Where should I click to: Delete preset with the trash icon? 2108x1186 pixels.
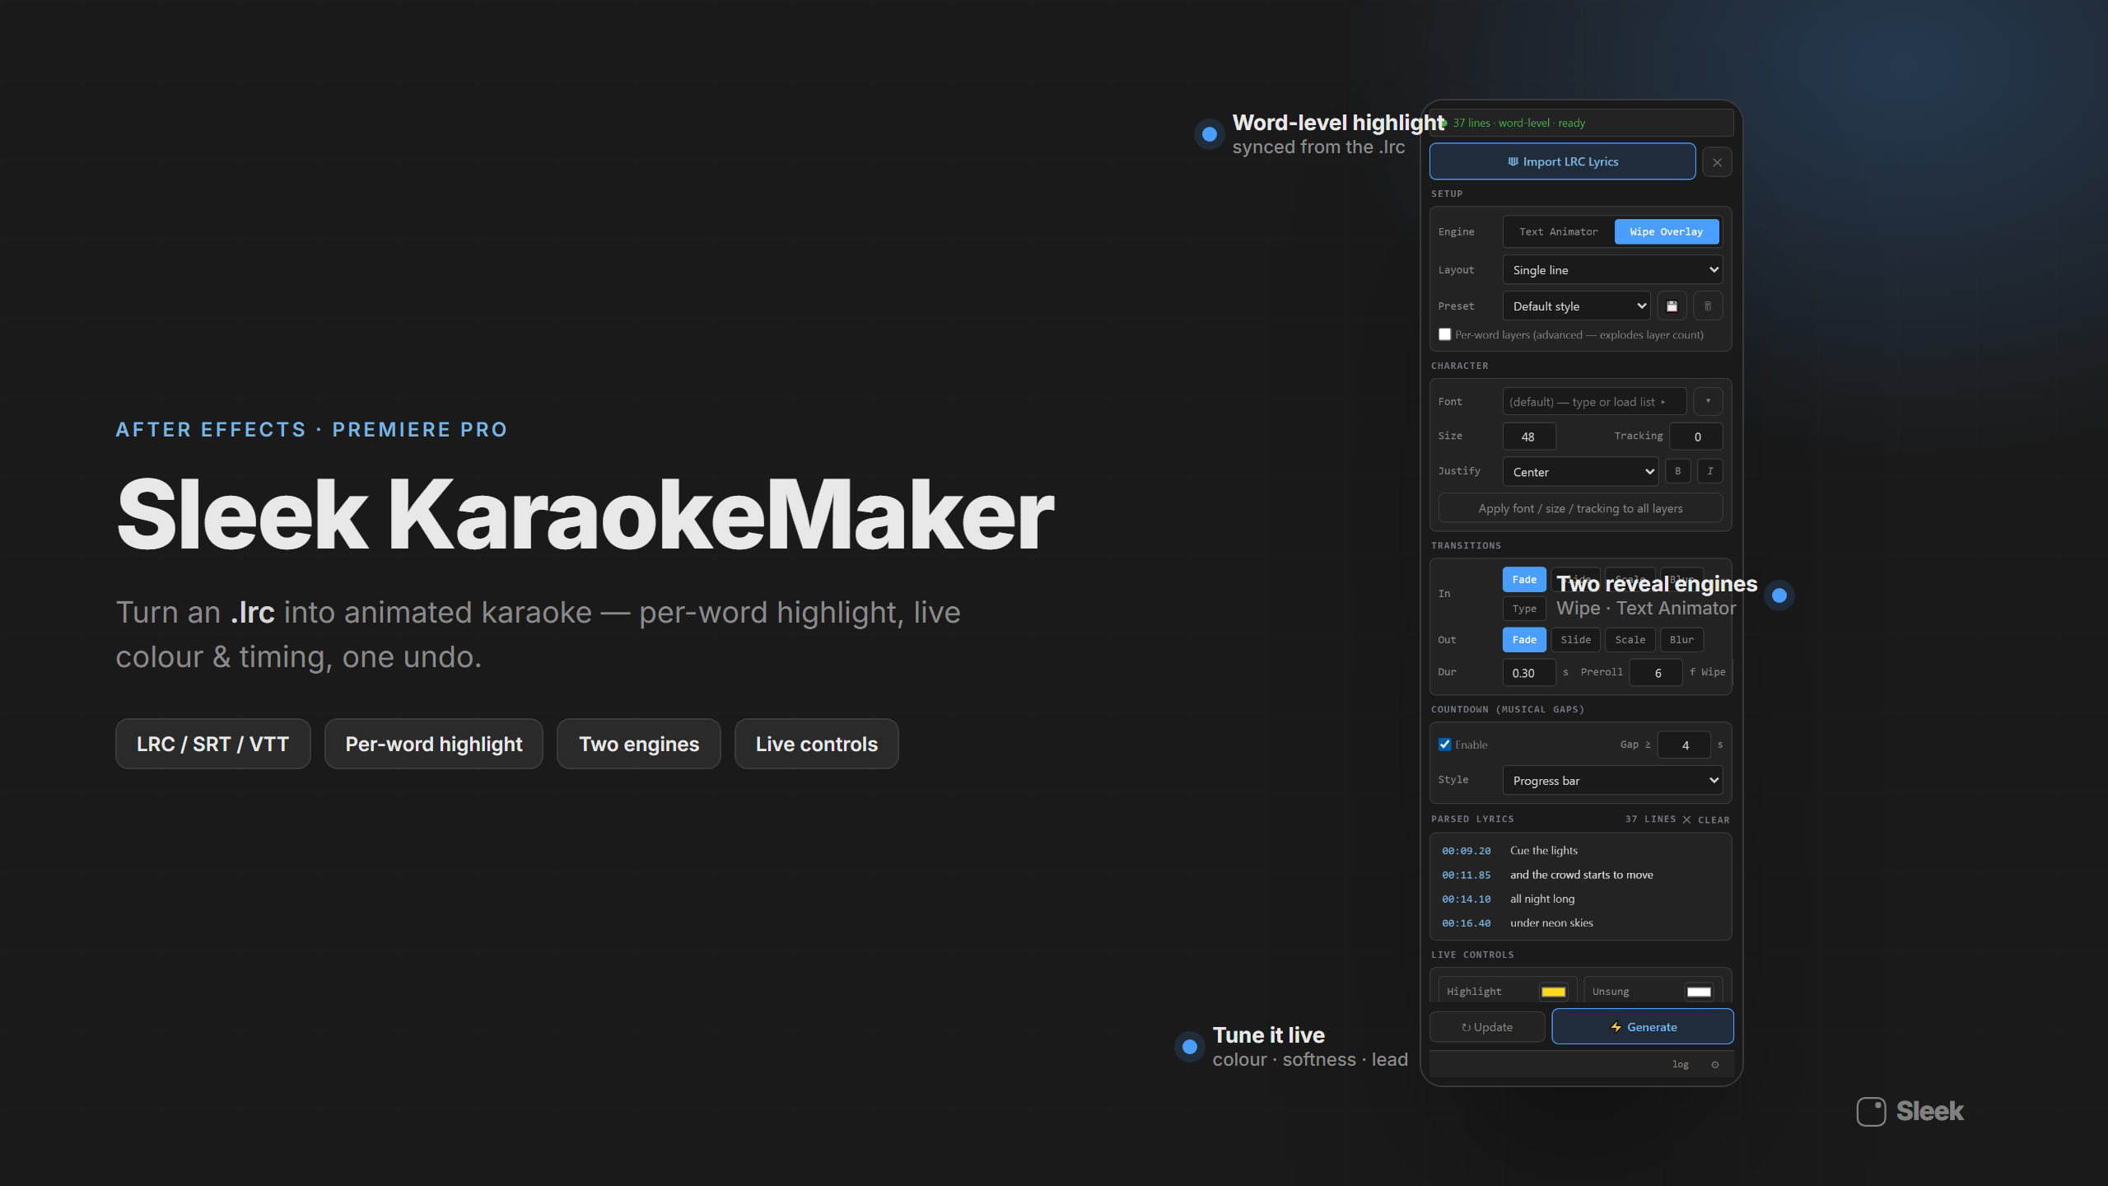(x=1708, y=306)
